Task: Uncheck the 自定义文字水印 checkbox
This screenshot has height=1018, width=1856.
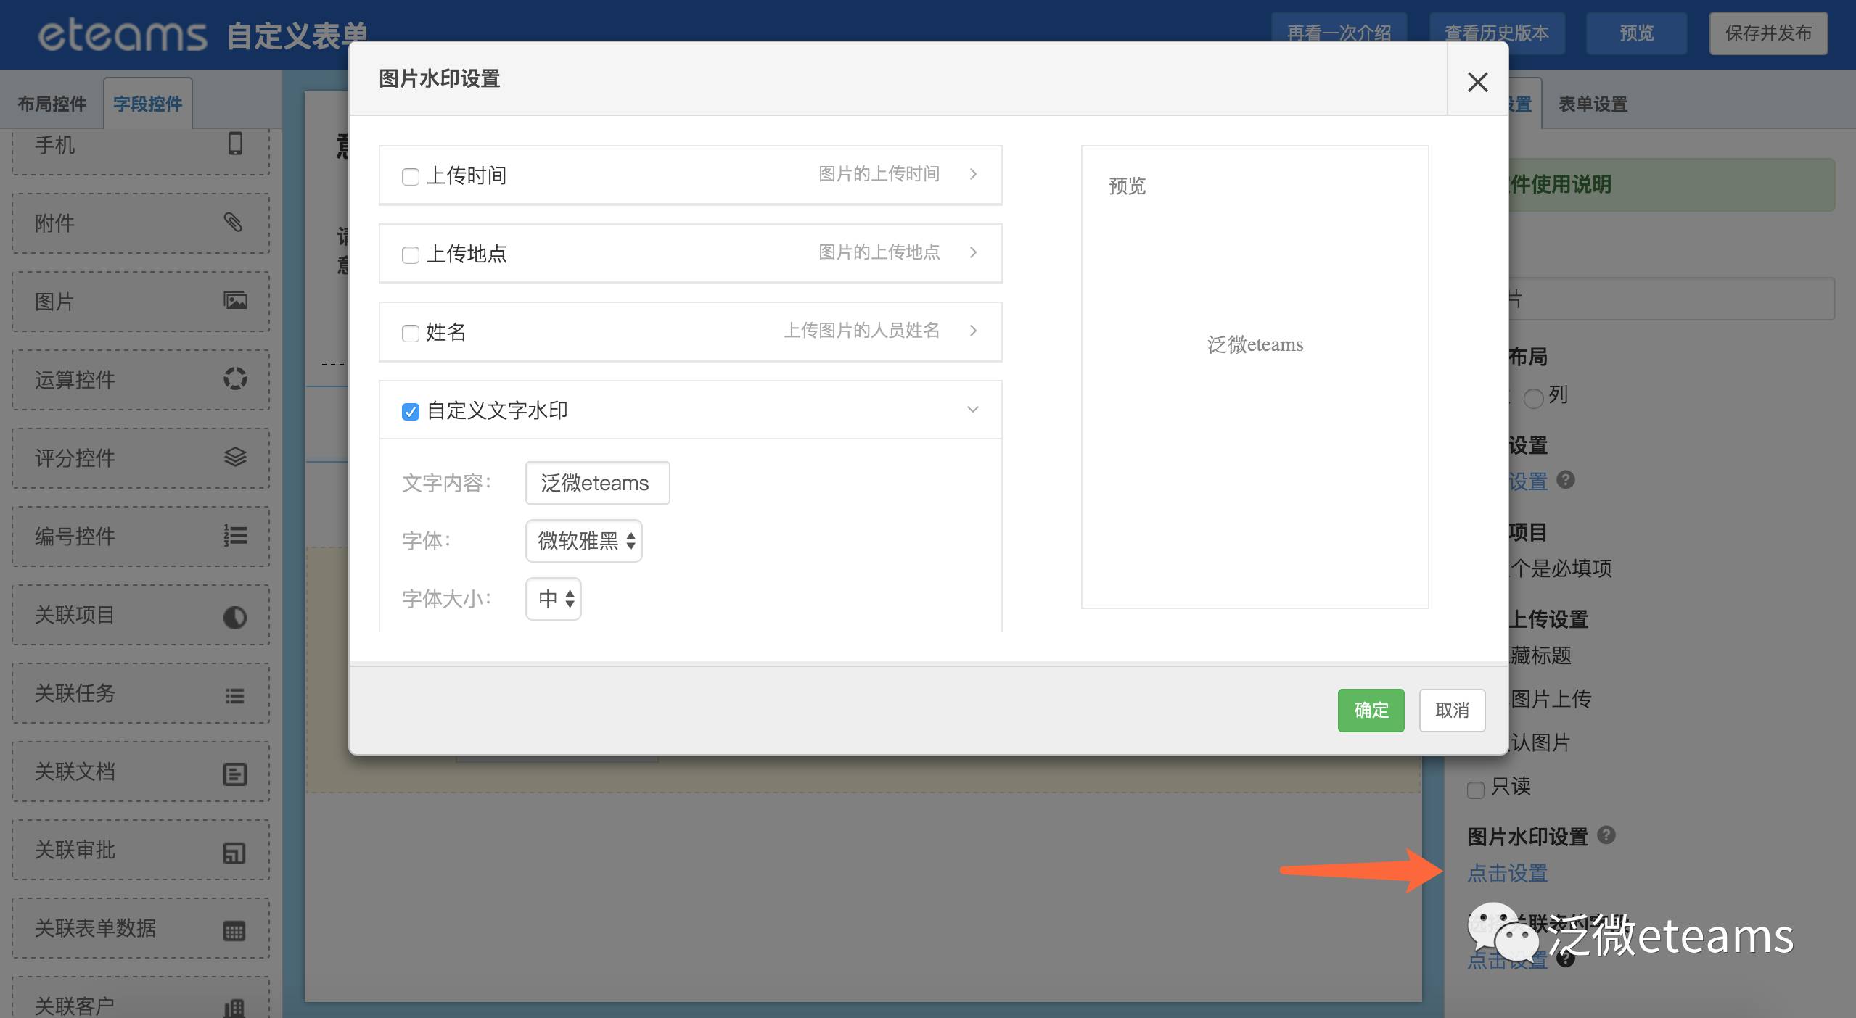Action: (411, 411)
